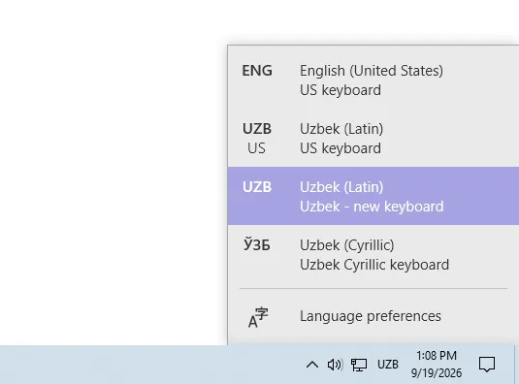The image size is (519, 384).
Task: Switch to Uzbek (Latin) US keyboard
Action: click(x=373, y=139)
